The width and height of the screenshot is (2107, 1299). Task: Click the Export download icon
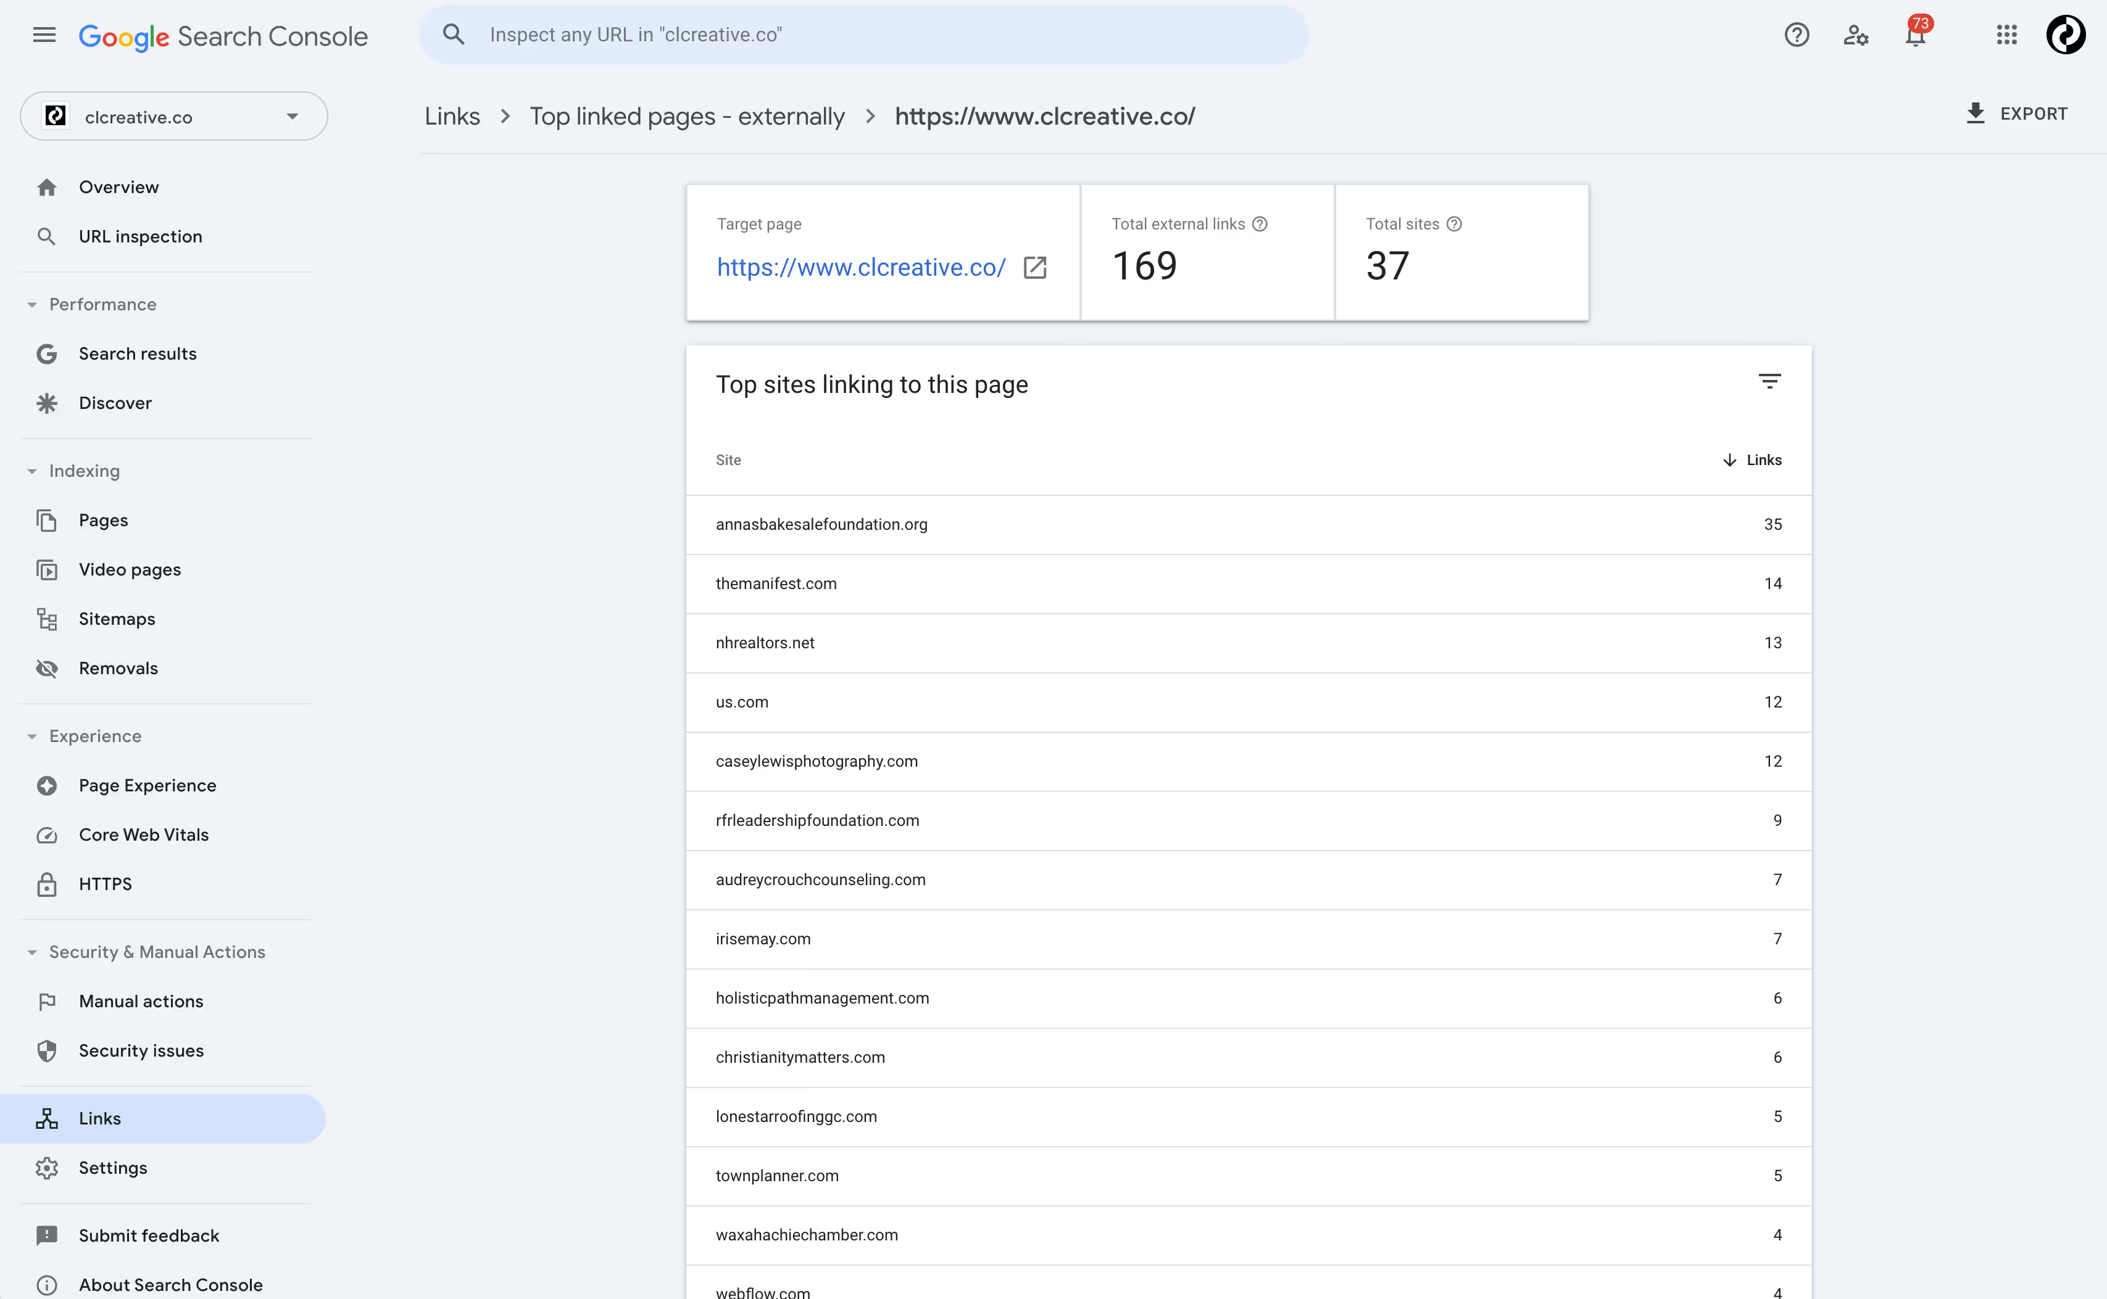(1976, 113)
